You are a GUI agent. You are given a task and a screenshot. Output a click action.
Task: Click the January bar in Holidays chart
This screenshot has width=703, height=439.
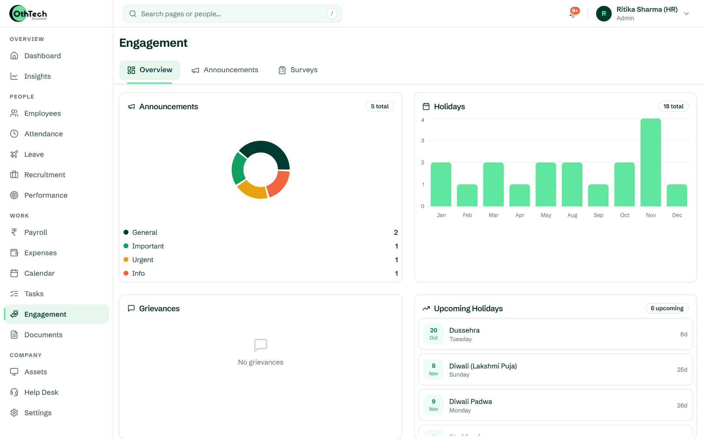click(x=441, y=184)
